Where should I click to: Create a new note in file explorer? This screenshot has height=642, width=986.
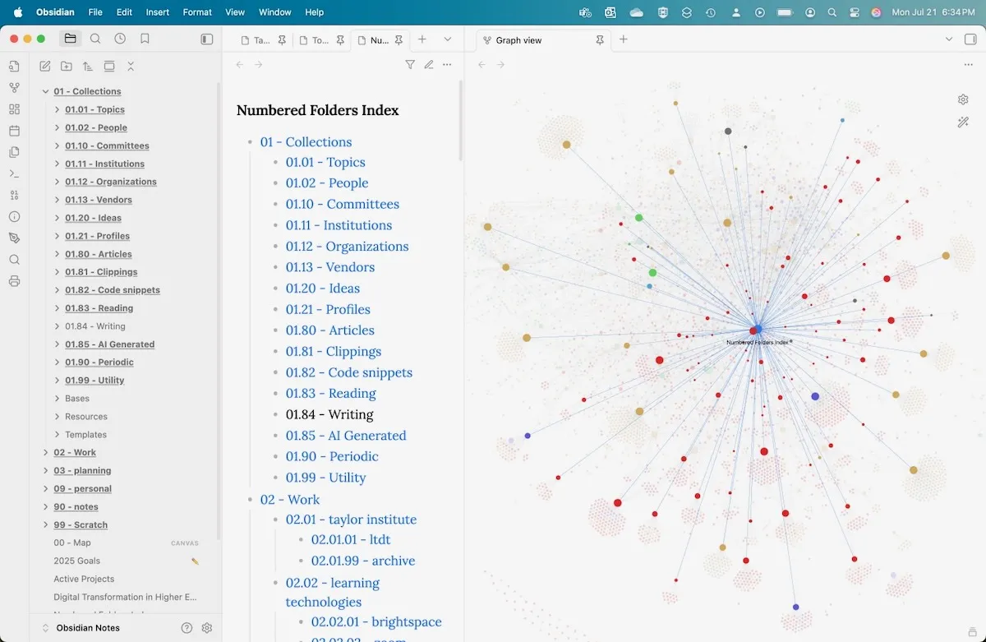45,67
